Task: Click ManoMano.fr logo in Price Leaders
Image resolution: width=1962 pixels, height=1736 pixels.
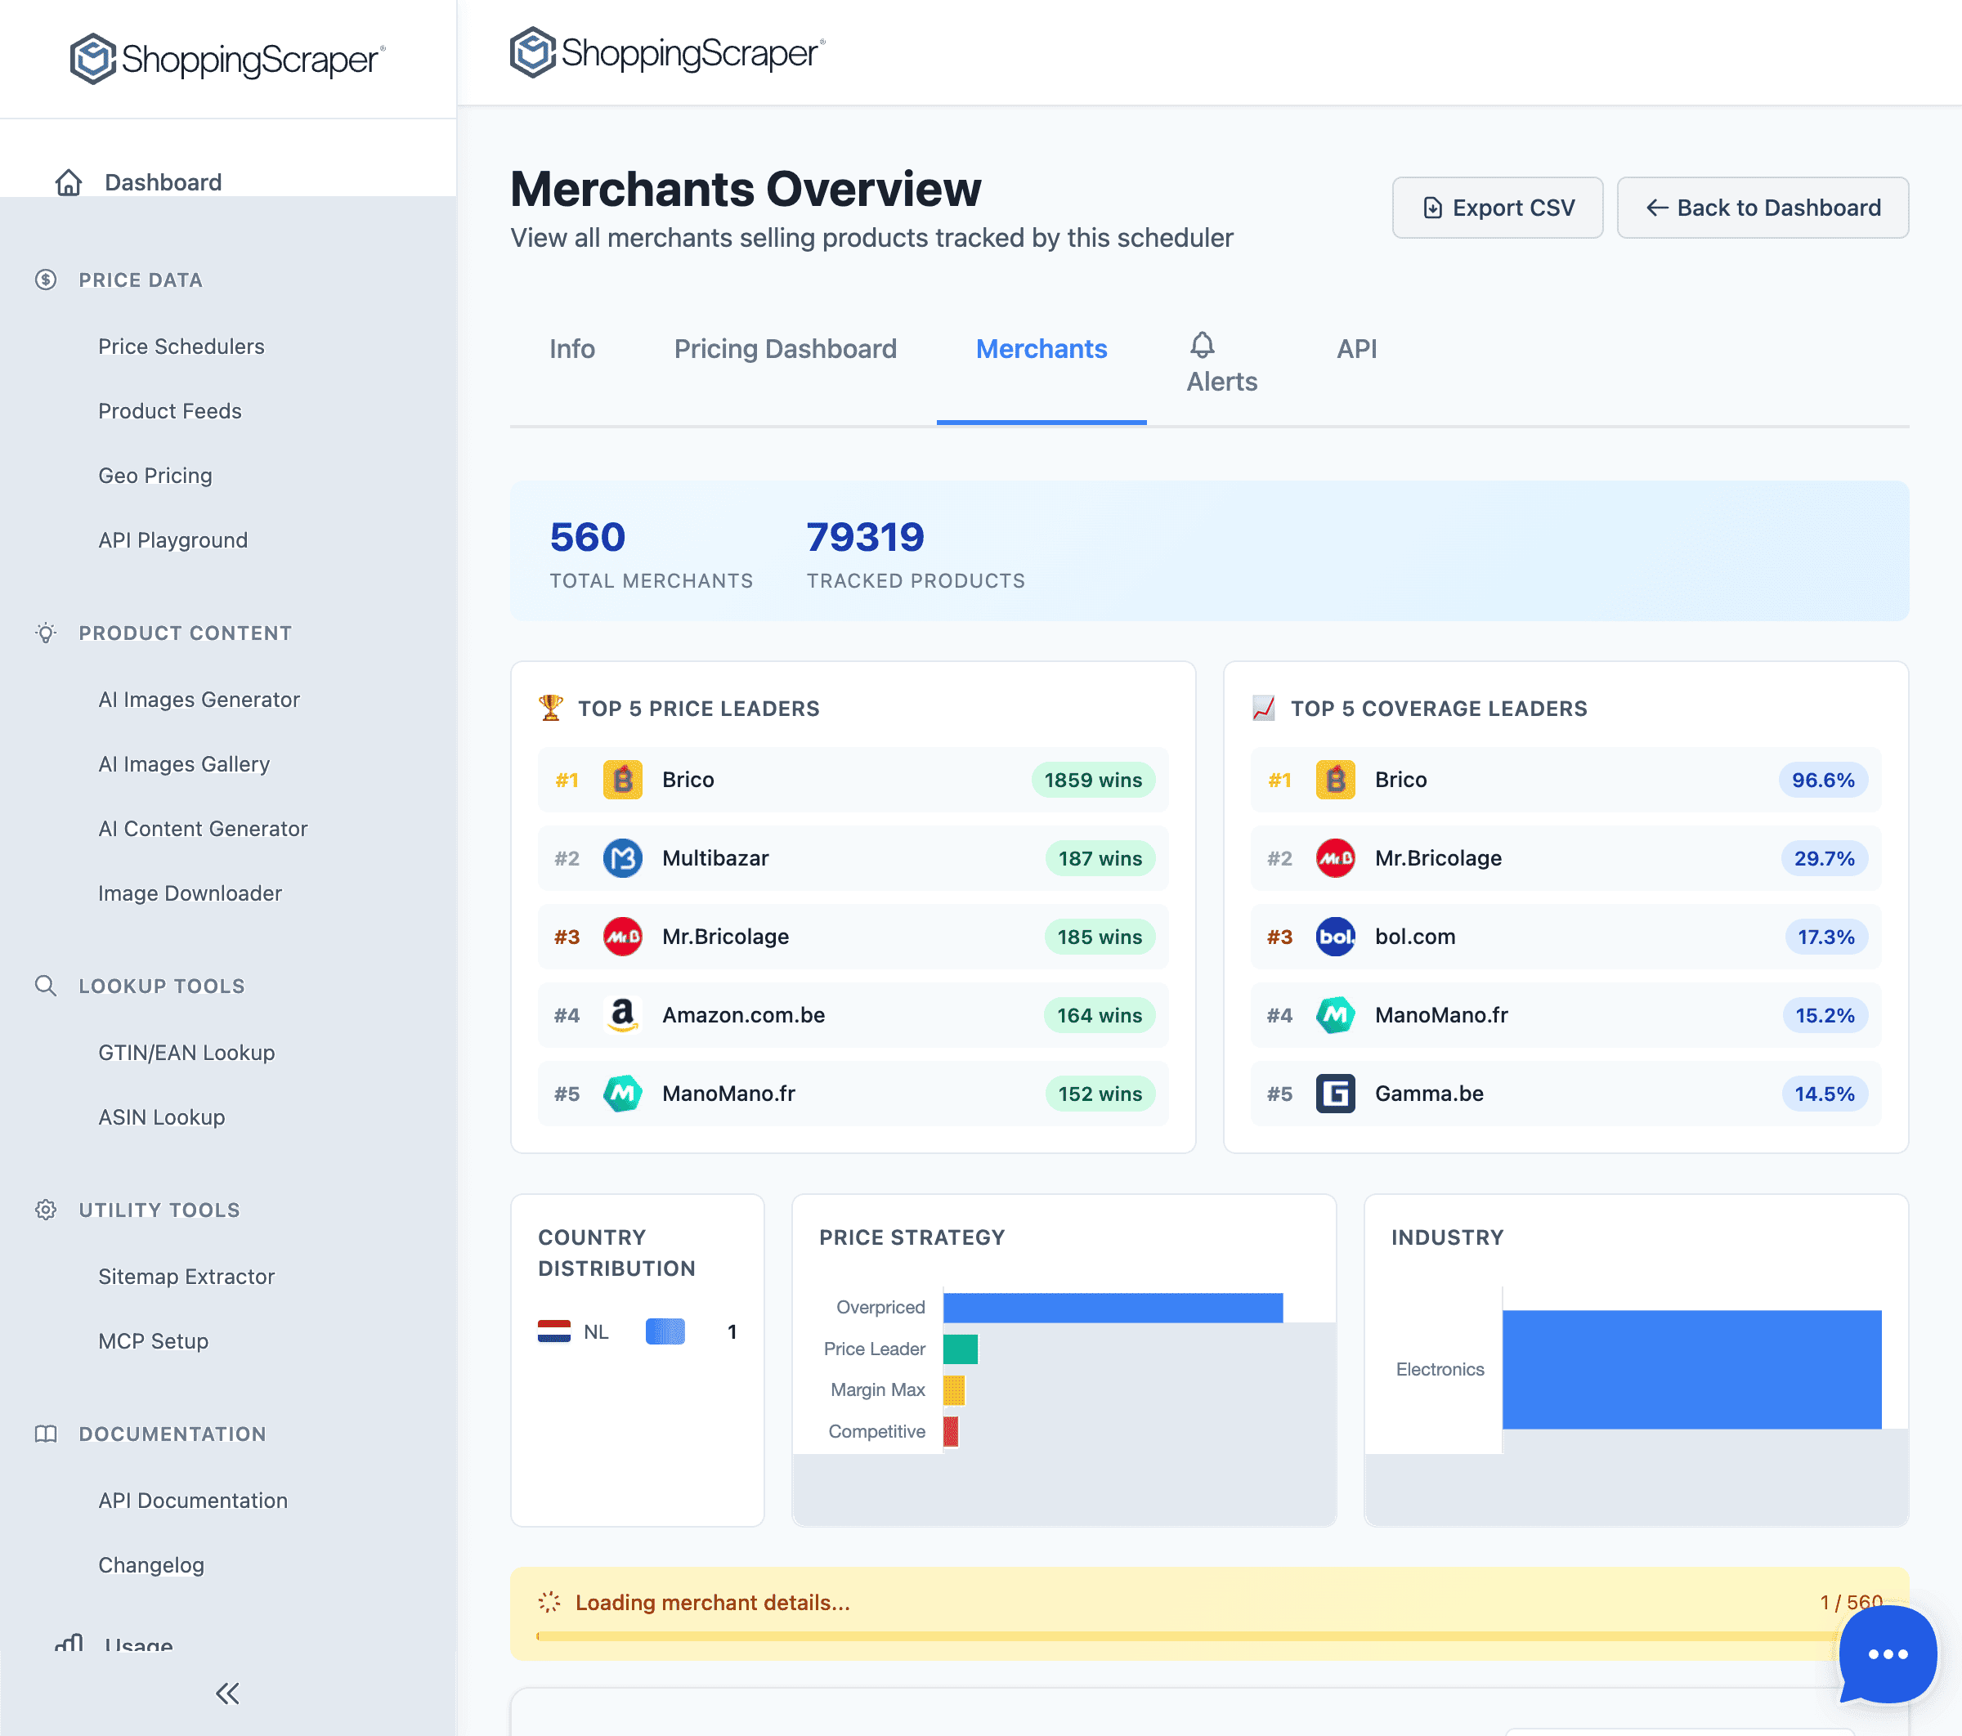Action: pos(623,1094)
